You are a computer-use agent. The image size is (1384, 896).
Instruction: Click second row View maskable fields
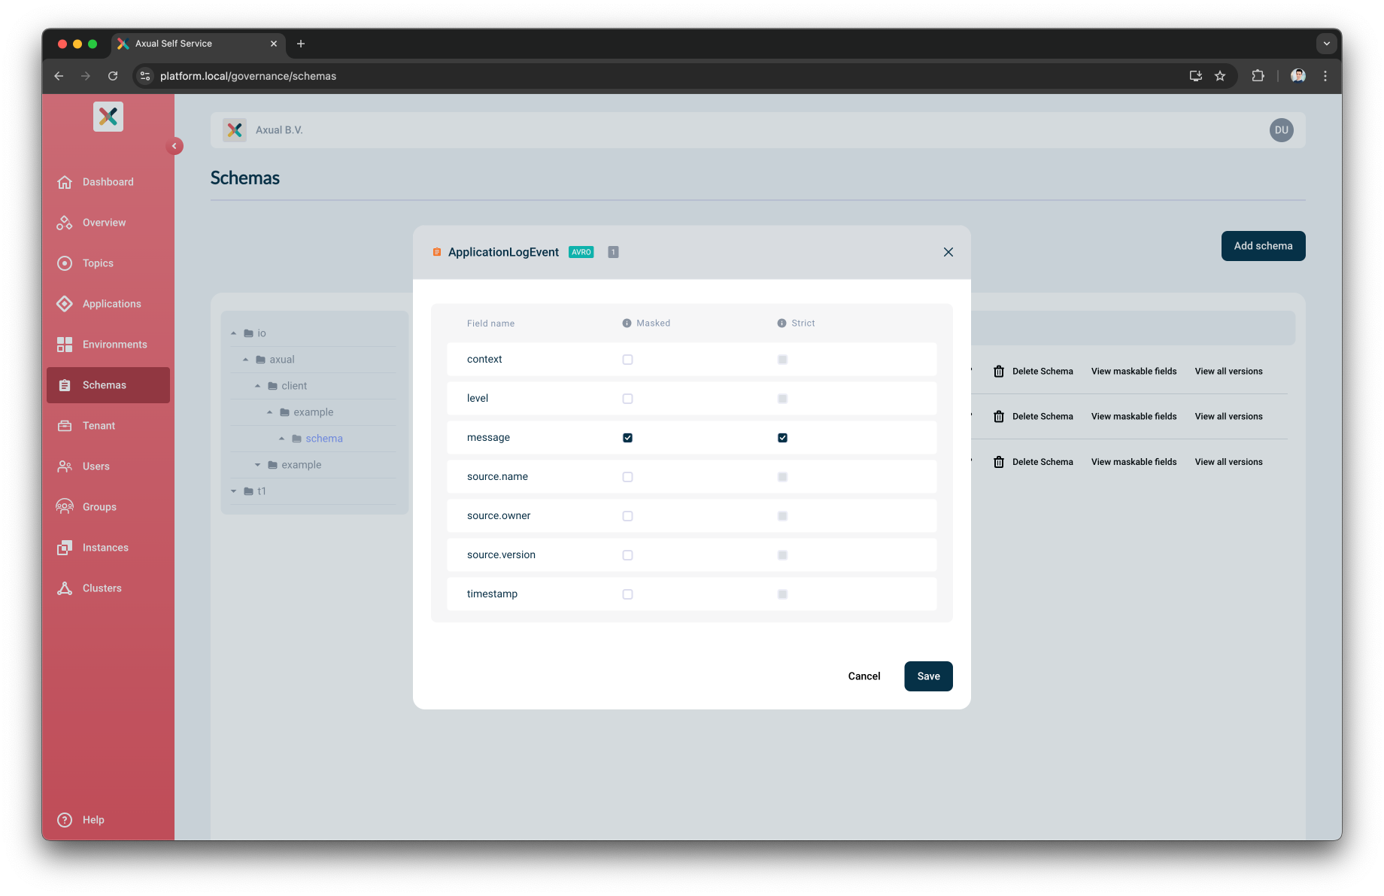[1134, 417]
